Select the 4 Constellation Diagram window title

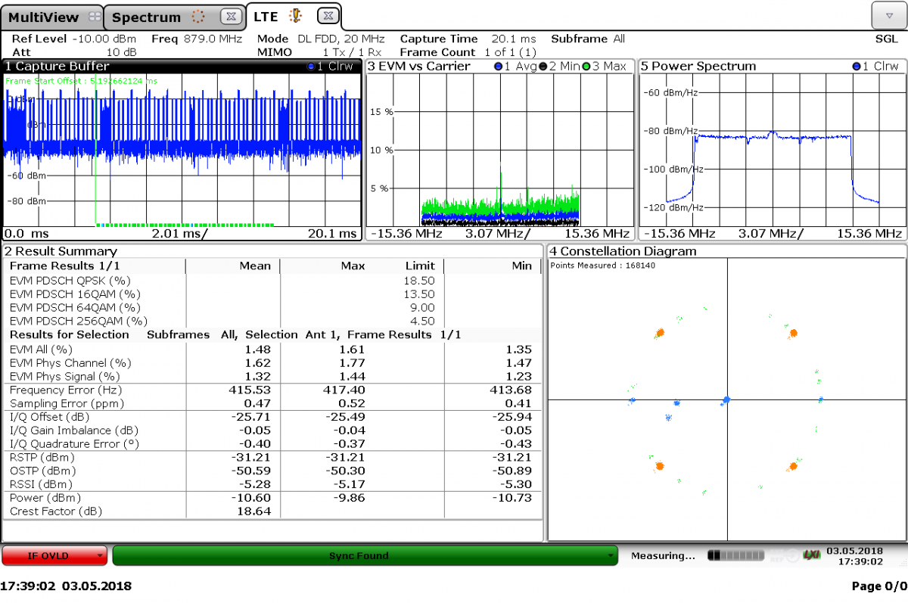coord(623,251)
